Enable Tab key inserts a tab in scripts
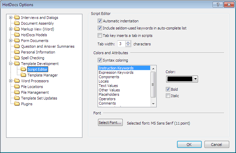The height and width of the screenshot is (153, 236). pos(100,36)
